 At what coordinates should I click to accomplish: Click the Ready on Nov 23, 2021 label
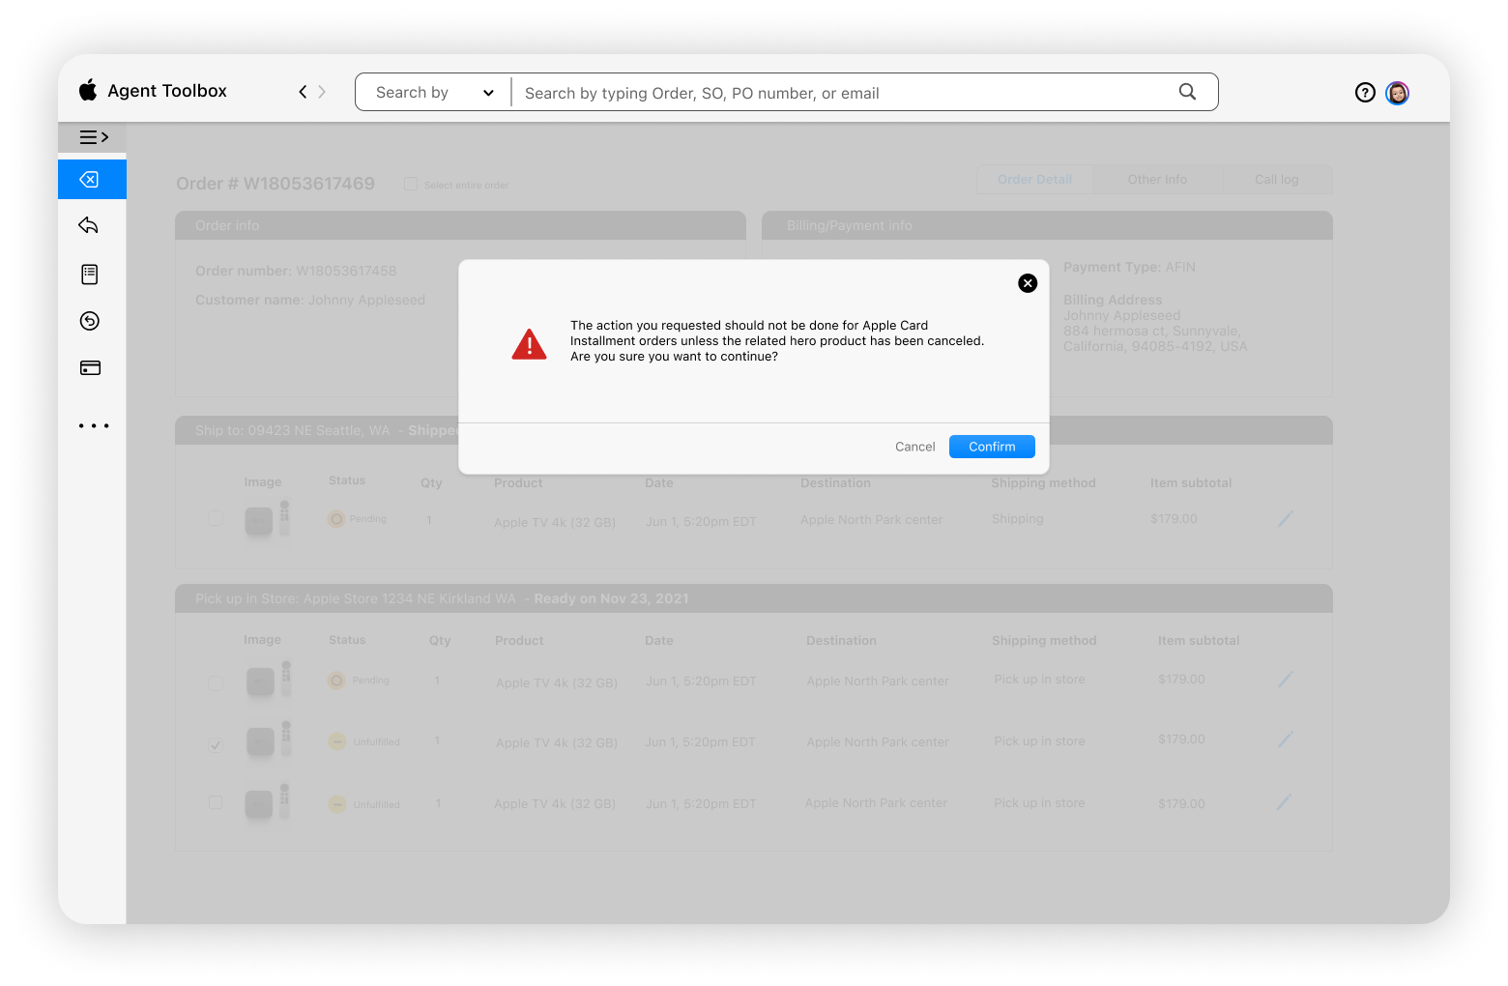click(x=611, y=598)
